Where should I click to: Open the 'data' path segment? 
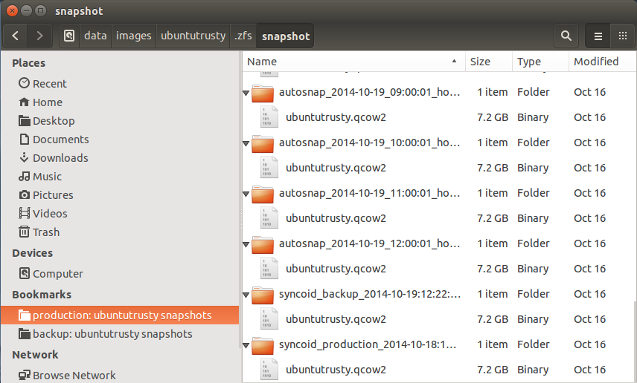pos(95,36)
